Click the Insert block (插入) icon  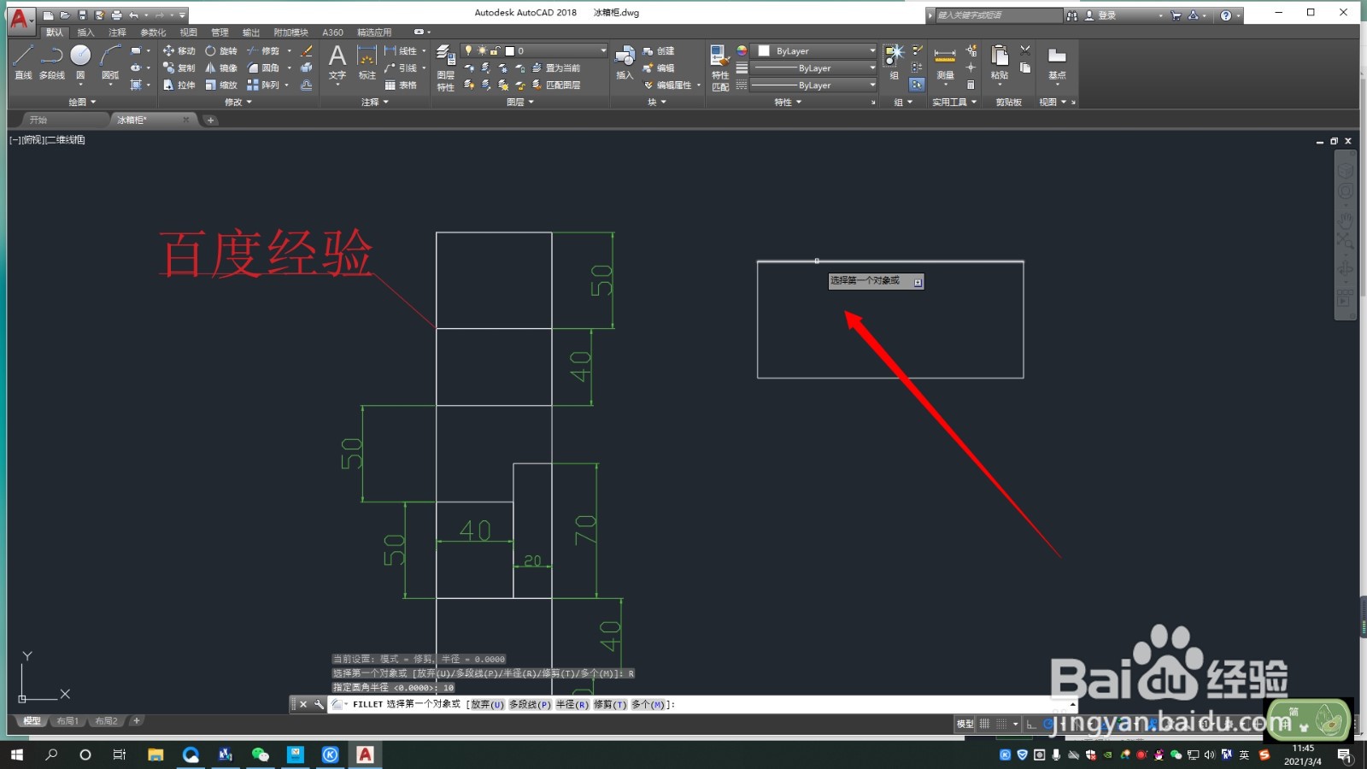[x=625, y=62]
